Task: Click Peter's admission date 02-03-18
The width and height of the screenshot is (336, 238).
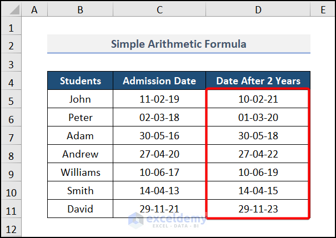Action: click(159, 118)
